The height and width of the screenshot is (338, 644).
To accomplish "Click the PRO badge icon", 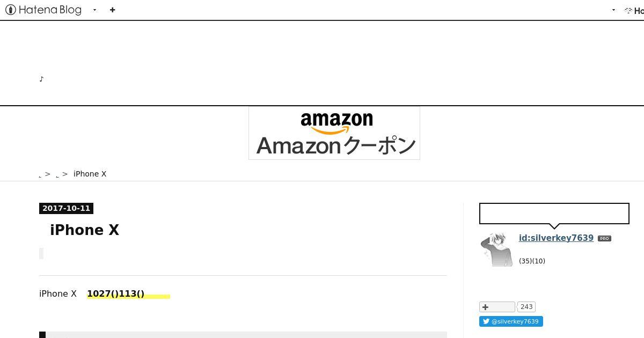I will (604, 239).
